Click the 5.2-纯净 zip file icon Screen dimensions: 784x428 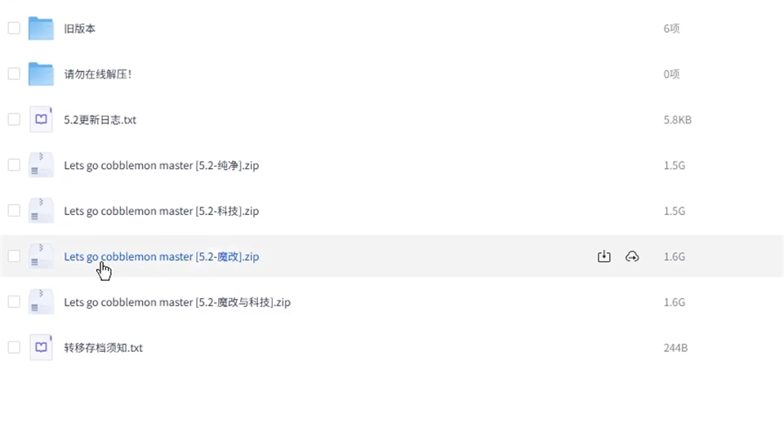[x=41, y=165]
